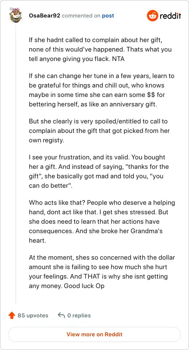Click the paragraph beginning "Who acts like that?"
189x350 pixels.
[102, 222]
